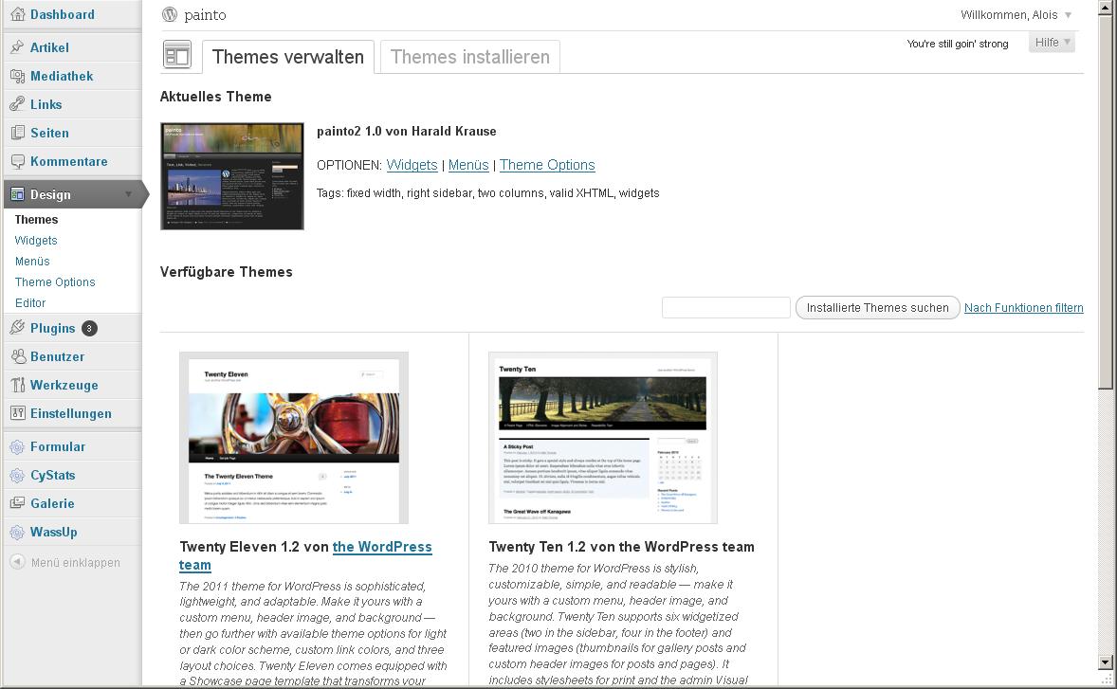Focus the theme search input field
Image resolution: width=1117 pixels, height=689 pixels.
click(726, 307)
